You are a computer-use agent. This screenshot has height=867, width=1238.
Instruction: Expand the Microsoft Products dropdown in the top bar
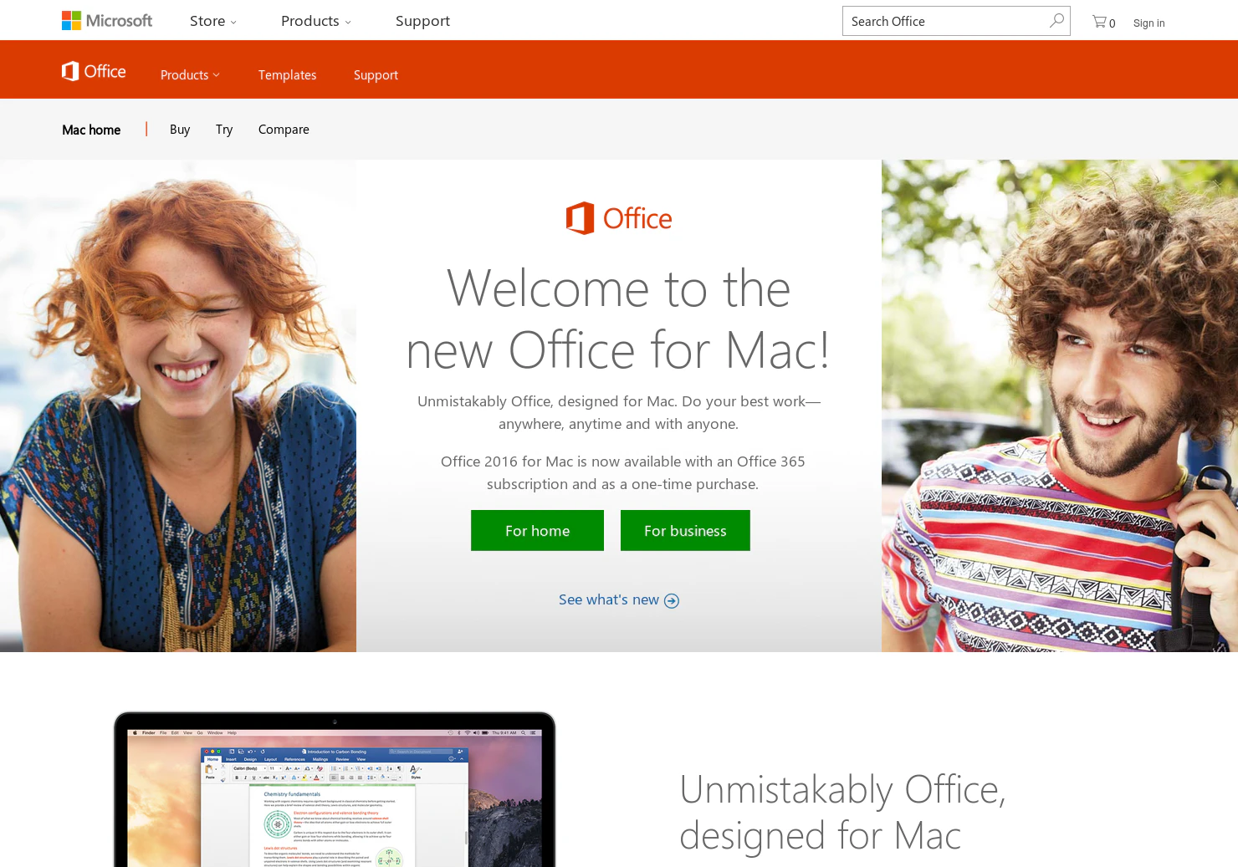316,21
